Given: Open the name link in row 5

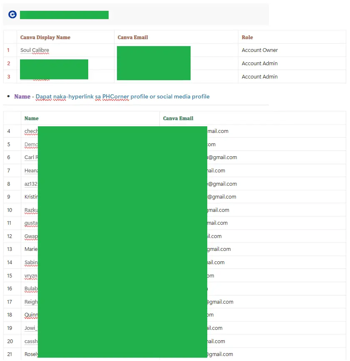Looking at the screenshot, I should (31, 144).
